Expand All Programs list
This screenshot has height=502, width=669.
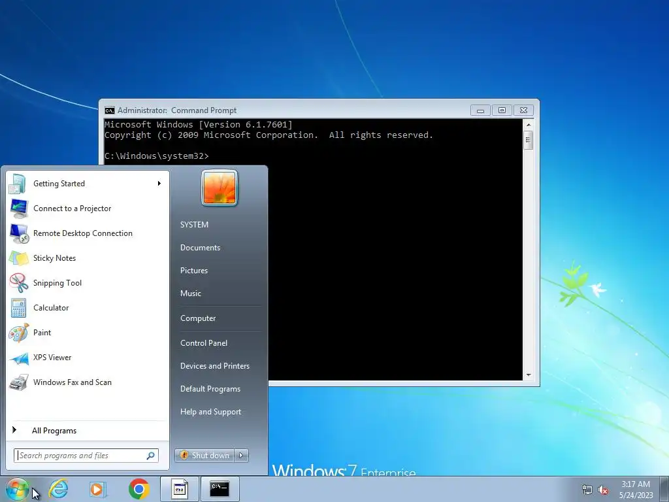tap(54, 431)
